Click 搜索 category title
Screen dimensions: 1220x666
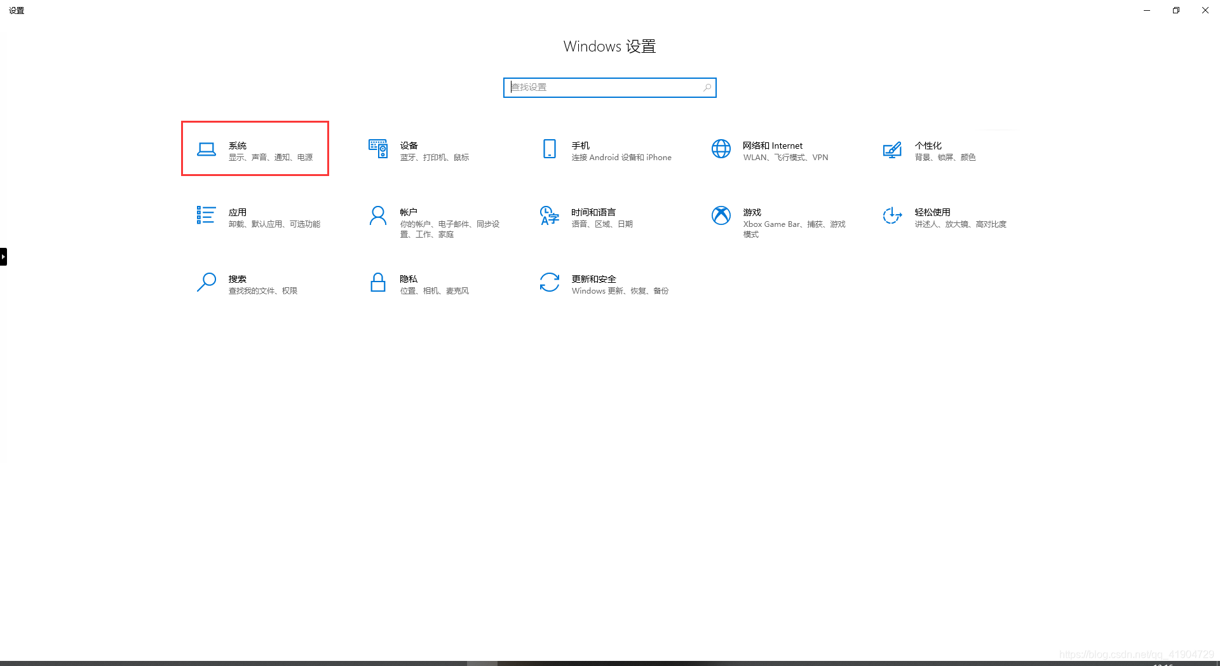pyautogui.click(x=238, y=279)
